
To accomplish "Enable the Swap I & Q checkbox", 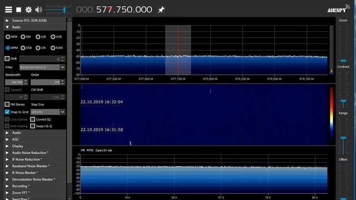I will click(33, 126).
